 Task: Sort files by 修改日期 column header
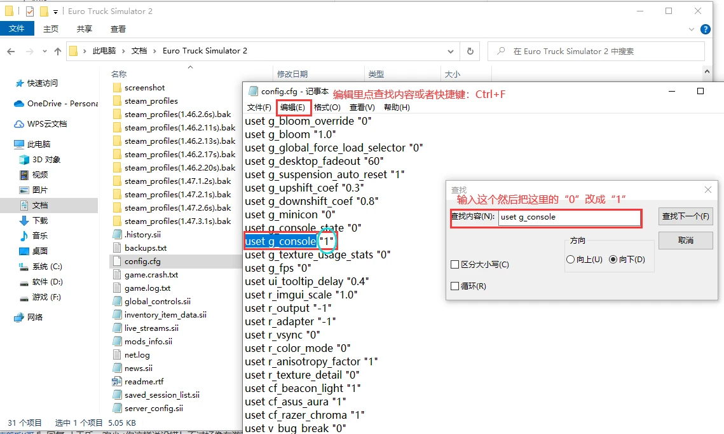pyautogui.click(x=292, y=74)
